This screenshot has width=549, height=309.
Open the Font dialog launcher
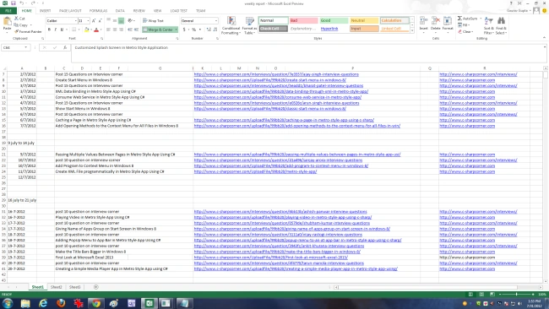pyautogui.click(x=102, y=39)
